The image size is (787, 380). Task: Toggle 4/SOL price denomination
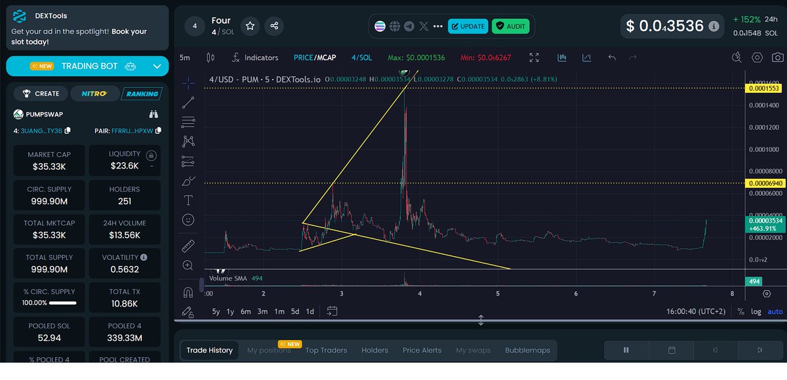361,58
